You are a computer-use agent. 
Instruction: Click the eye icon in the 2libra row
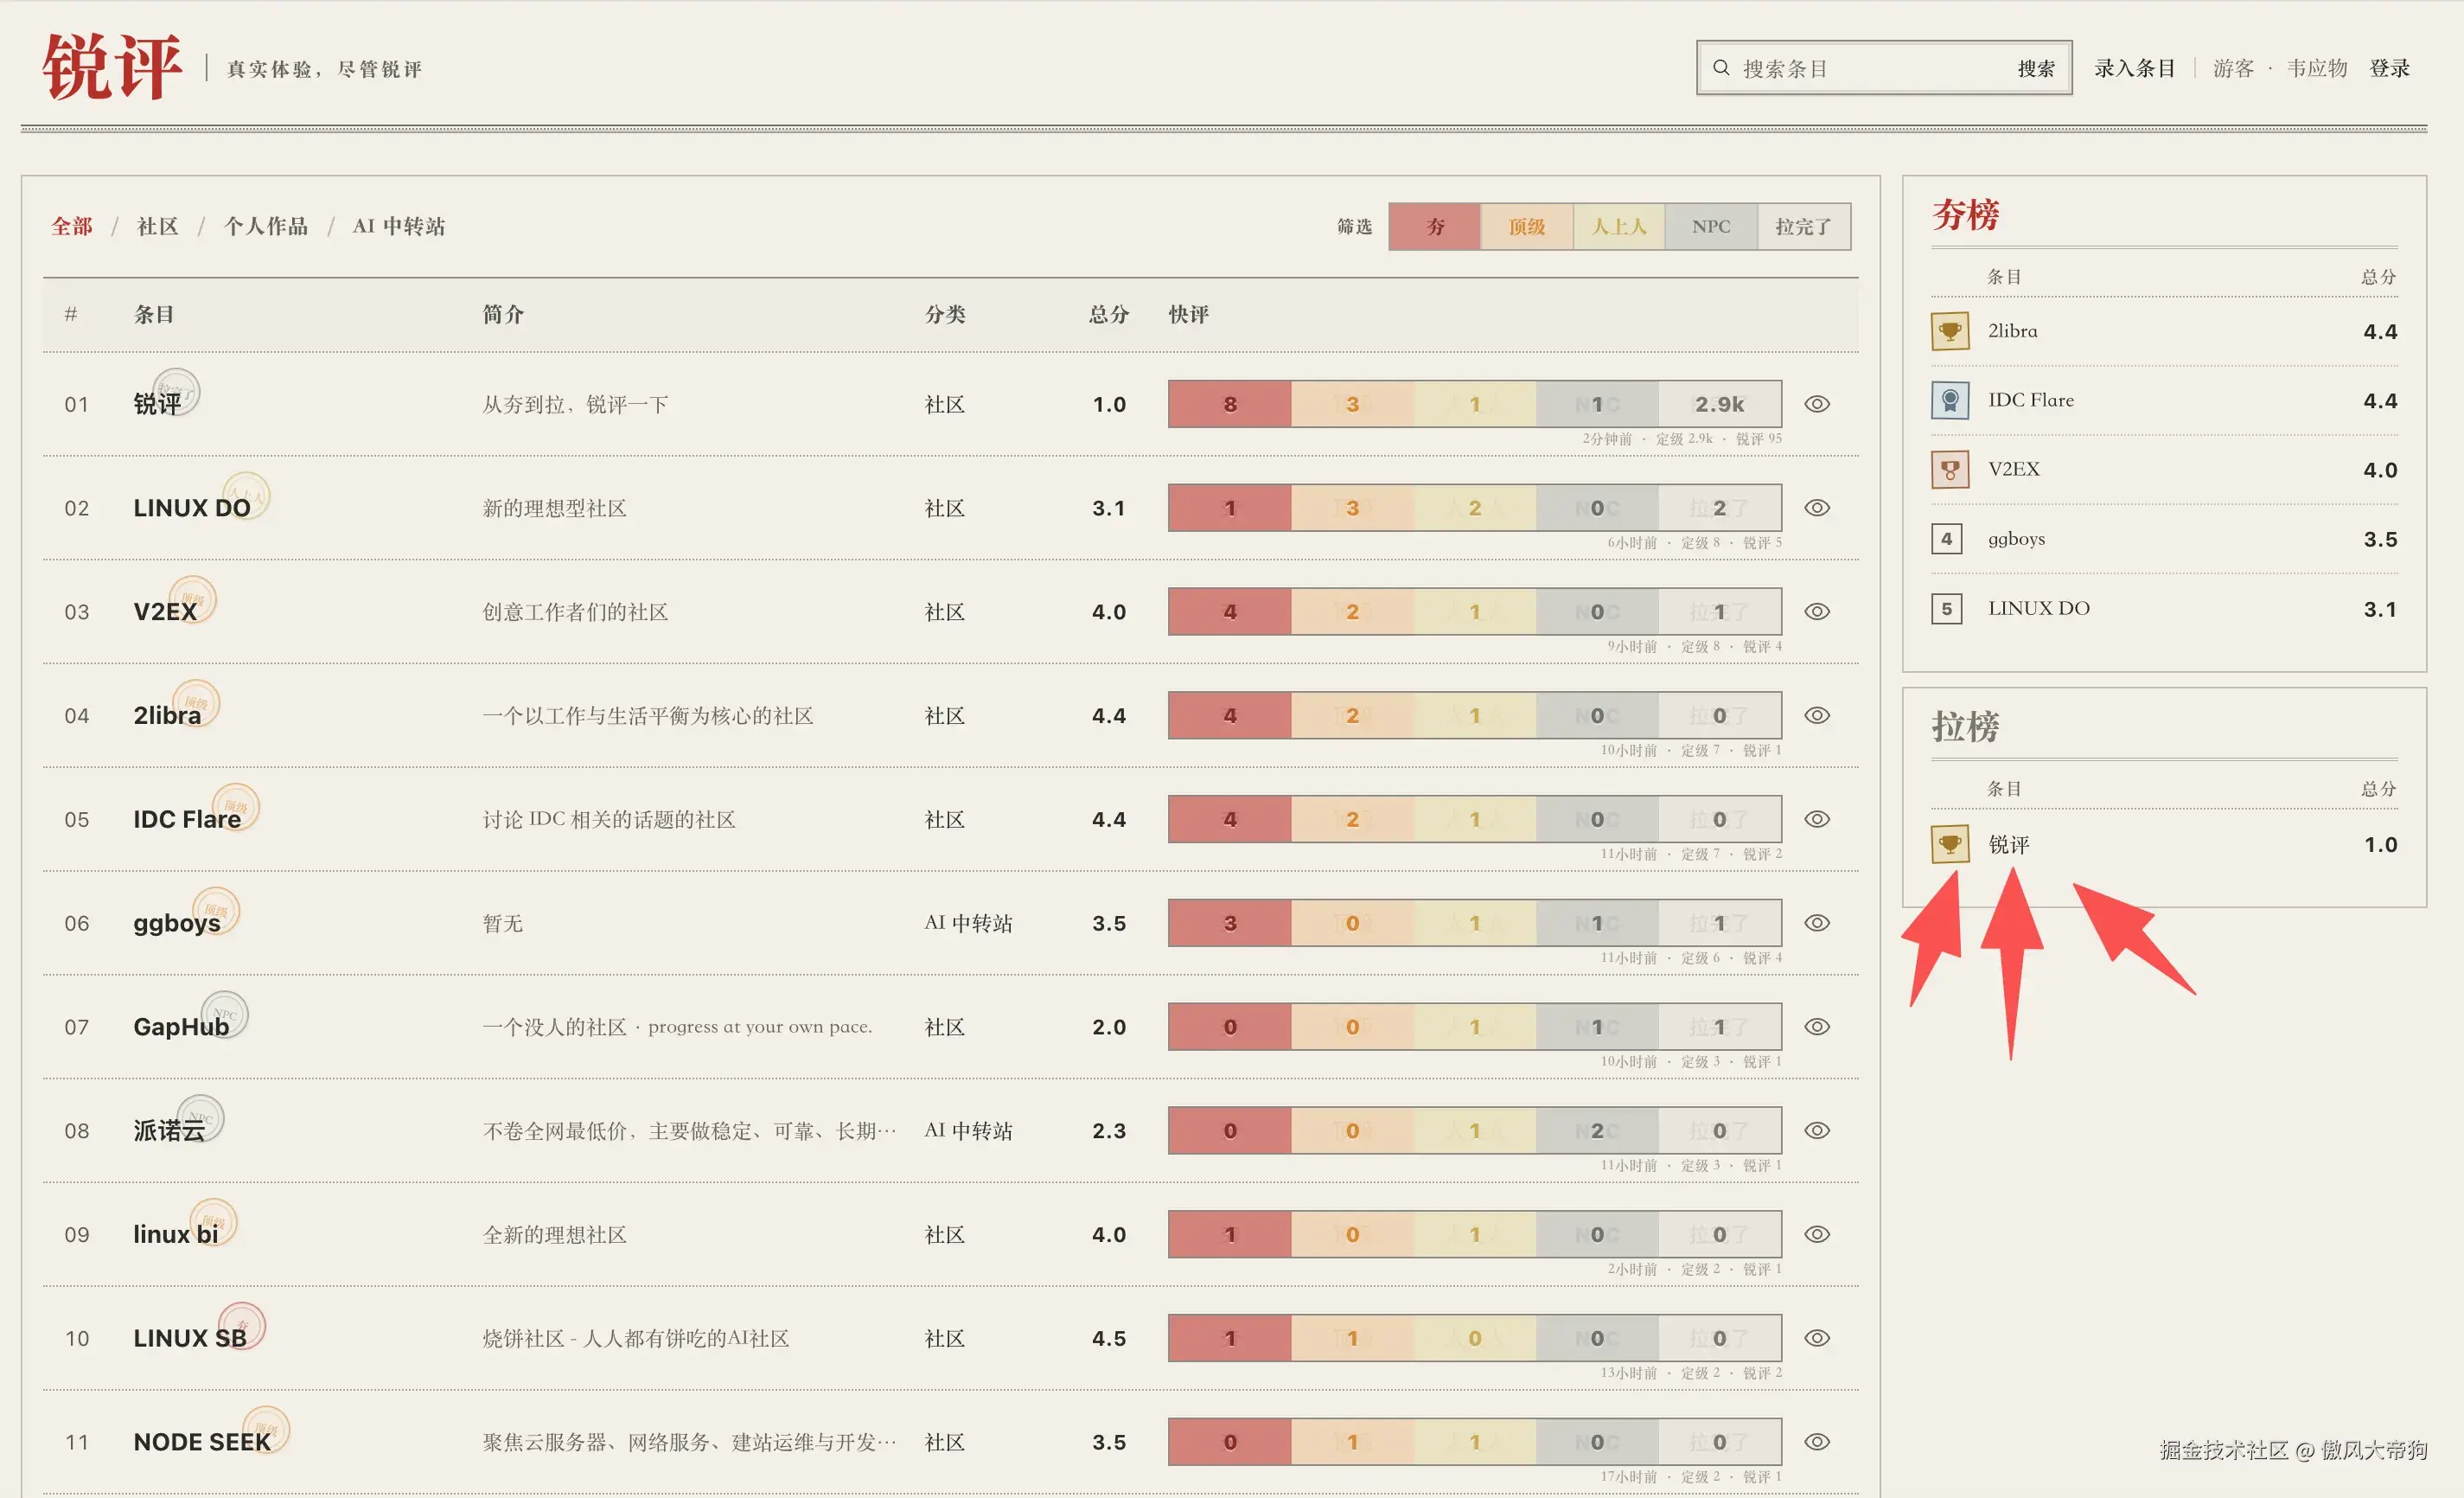pyautogui.click(x=1817, y=715)
